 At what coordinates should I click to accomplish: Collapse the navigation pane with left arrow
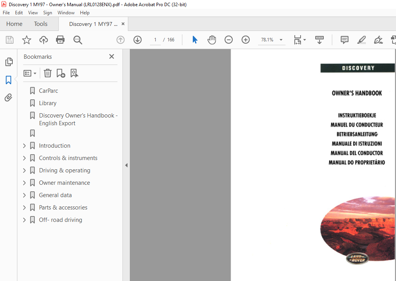pyautogui.click(x=126, y=165)
